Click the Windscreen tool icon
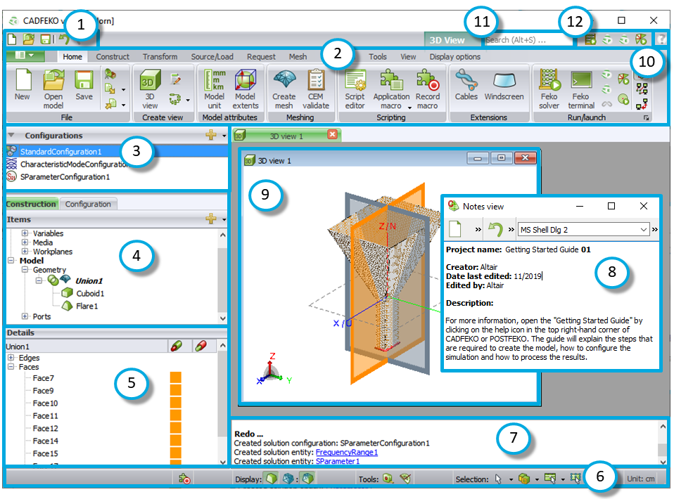This screenshot has height=499, width=674. click(x=504, y=83)
